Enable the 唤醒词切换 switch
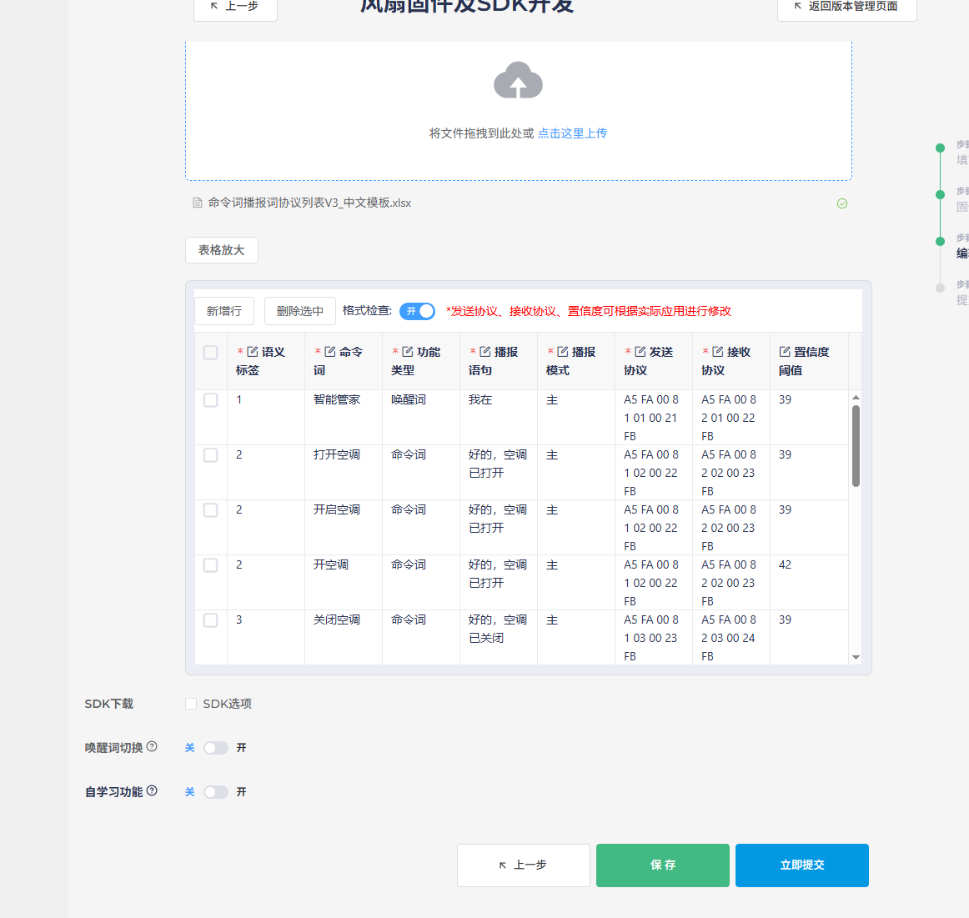This screenshot has width=969, height=918. (216, 748)
